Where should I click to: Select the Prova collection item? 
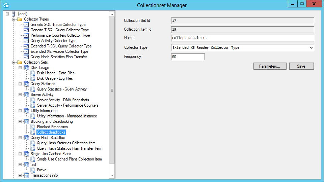tap(42, 170)
